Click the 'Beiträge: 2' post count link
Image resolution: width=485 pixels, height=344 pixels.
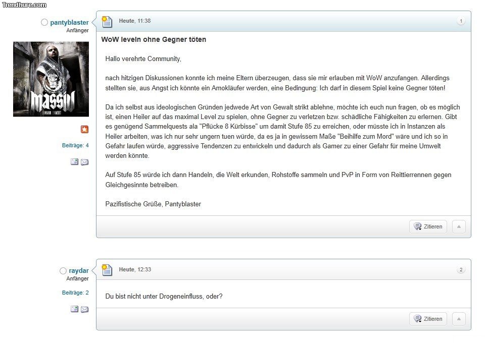(x=75, y=293)
